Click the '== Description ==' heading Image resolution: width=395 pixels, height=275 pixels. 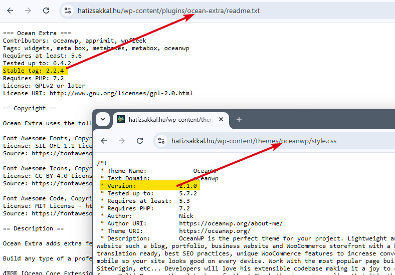(x=34, y=228)
